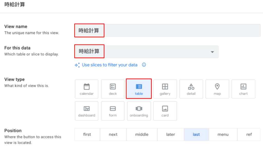Image resolution: width=263 pixels, height=148 pixels.
Task: Select the form view type
Action: click(113, 111)
